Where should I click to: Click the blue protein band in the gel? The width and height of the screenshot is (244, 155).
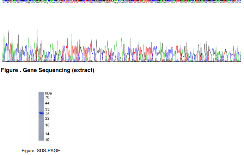point(41,113)
